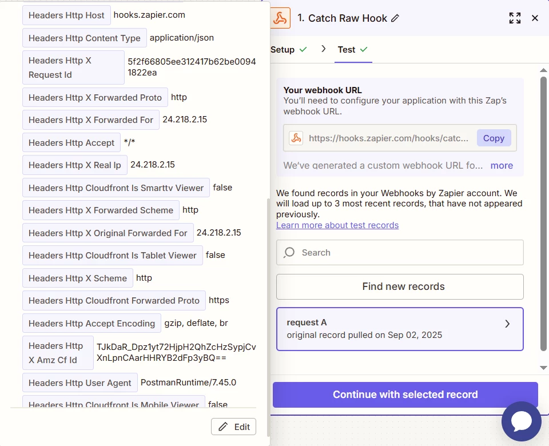This screenshot has width=549, height=446.
Task: Expand the step panel to fullscreen
Action: pyautogui.click(x=515, y=18)
